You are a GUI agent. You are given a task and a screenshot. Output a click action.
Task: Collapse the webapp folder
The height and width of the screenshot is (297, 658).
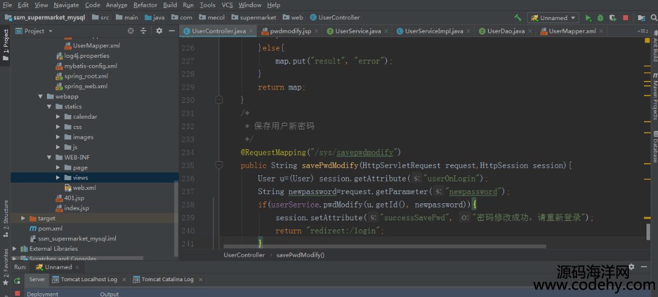coord(40,96)
